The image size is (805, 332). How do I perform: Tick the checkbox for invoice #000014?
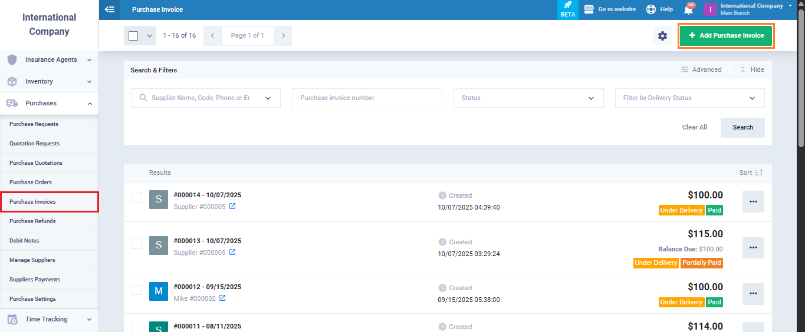137,198
